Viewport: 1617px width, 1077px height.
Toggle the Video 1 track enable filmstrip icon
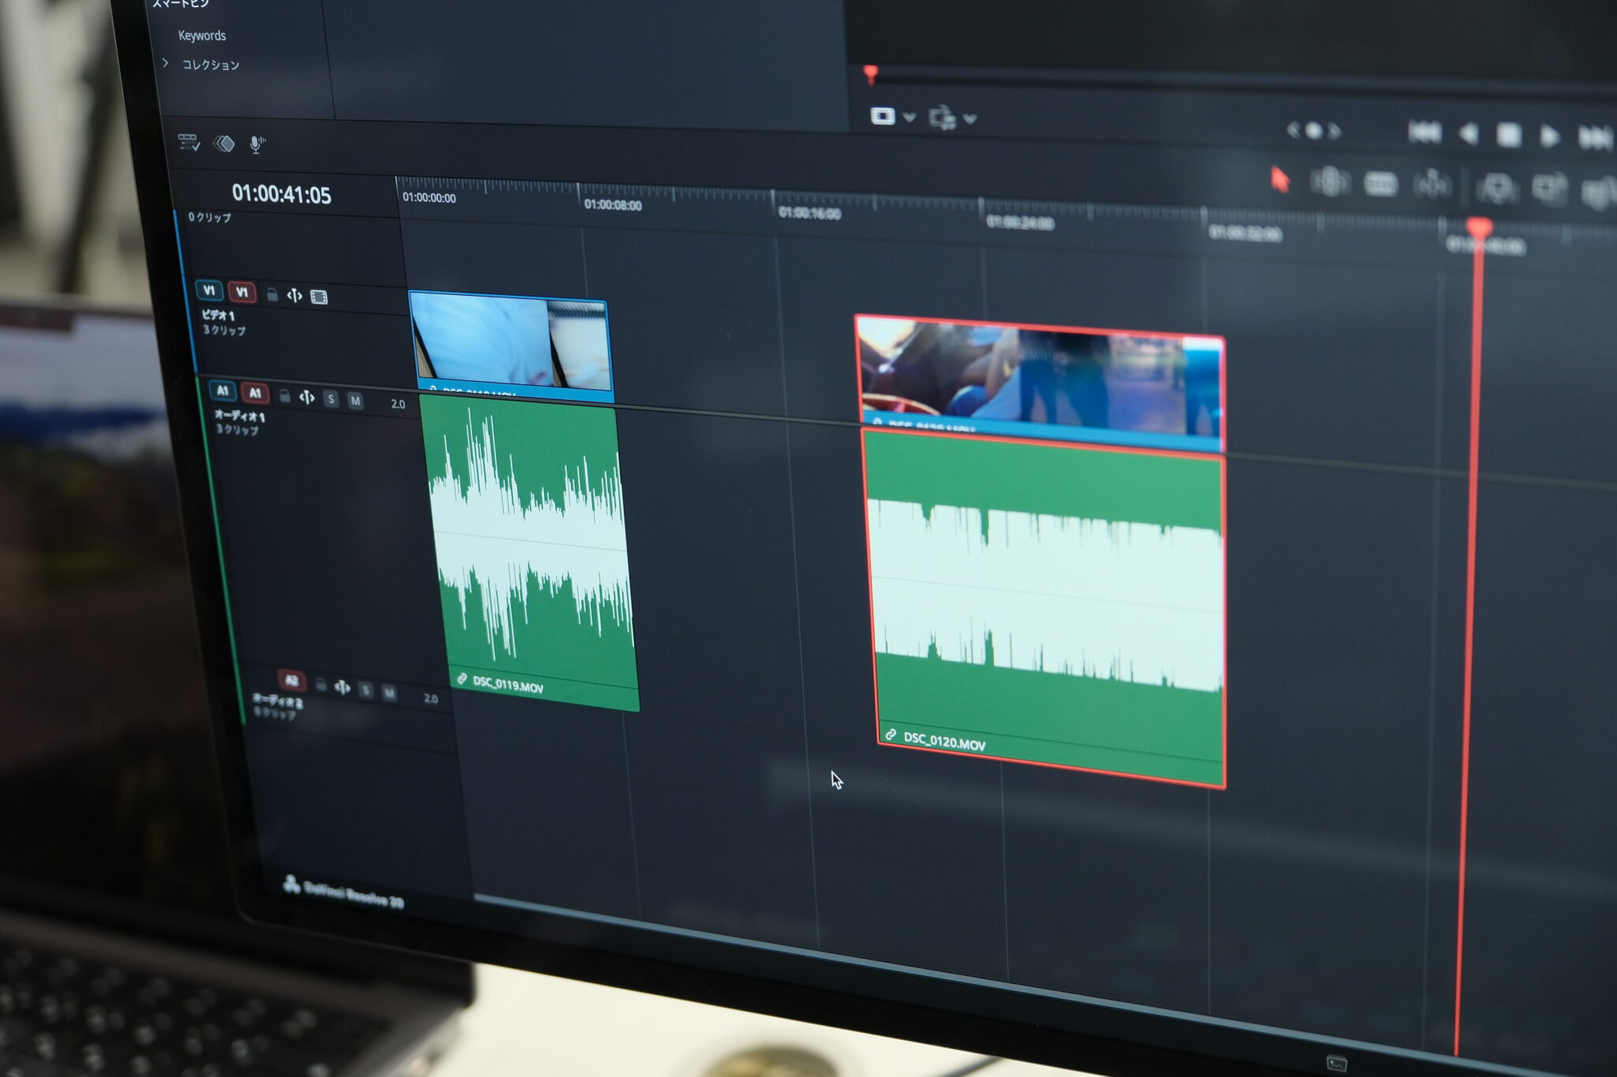(319, 297)
